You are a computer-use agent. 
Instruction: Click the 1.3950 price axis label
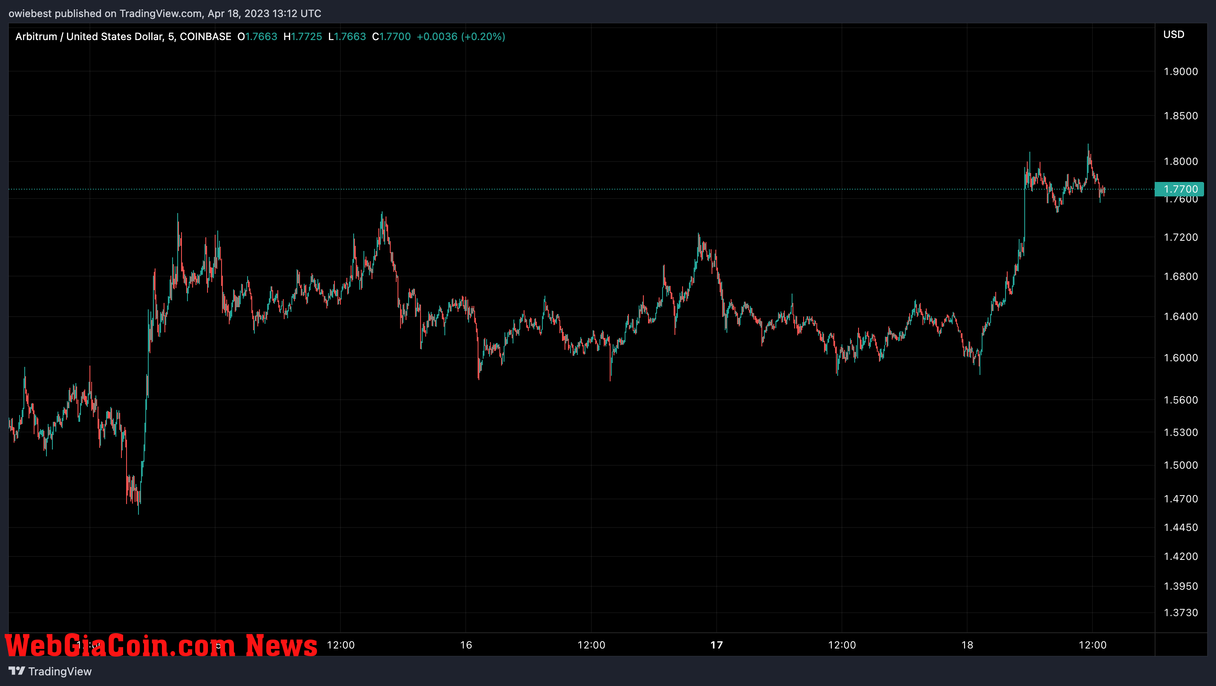(1181, 586)
